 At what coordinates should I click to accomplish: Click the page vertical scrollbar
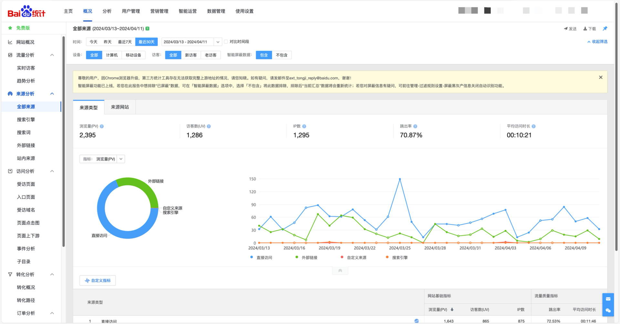pyautogui.click(x=616, y=127)
